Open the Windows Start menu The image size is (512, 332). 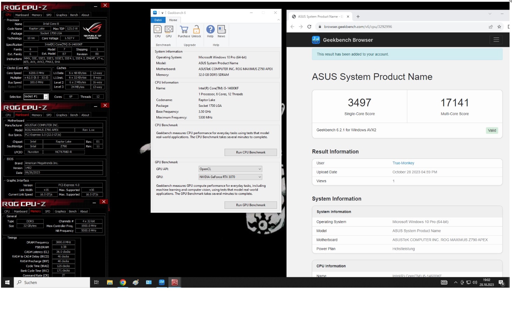(7, 282)
